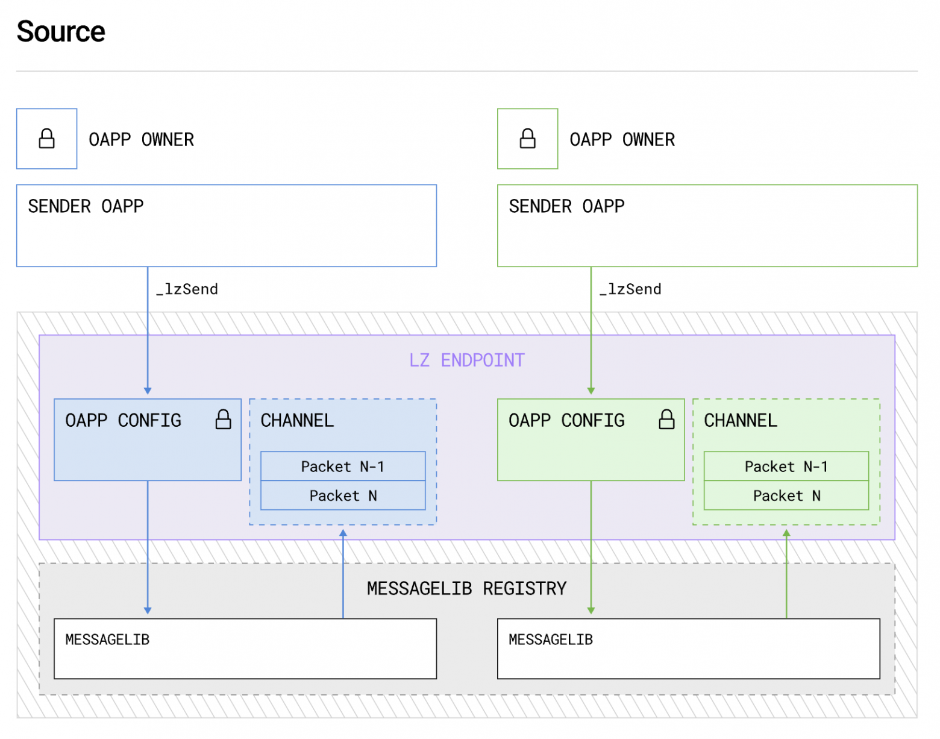Select the lock icon in green OAPP CONFIG
Viewport: 940px width, 739px height.
(x=666, y=420)
